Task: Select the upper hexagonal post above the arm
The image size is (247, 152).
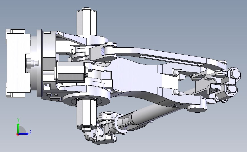Action: pyautogui.click(x=87, y=21)
